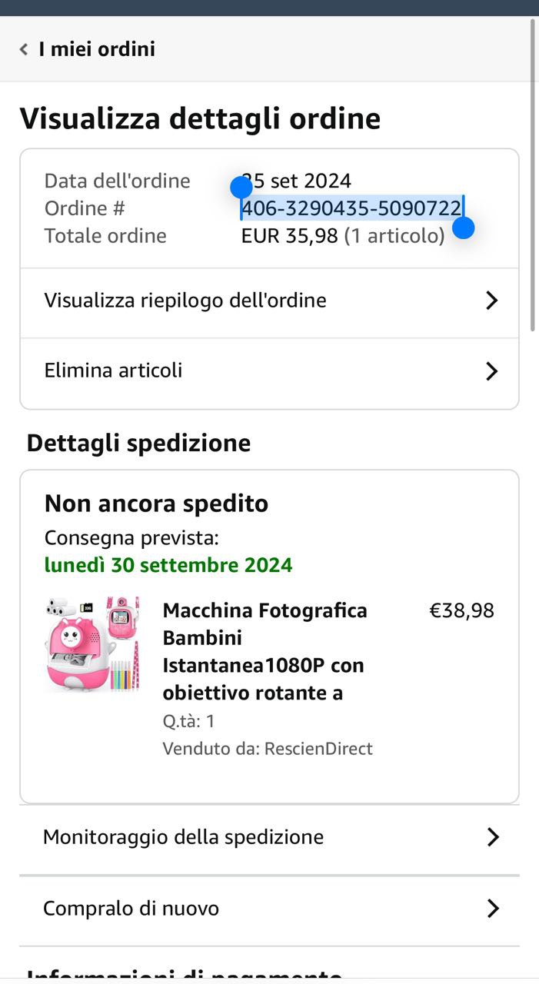The width and height of the screenshot is (539, 984).
Task: Click the order total EUR 35,98
Action: pos(289,236)
